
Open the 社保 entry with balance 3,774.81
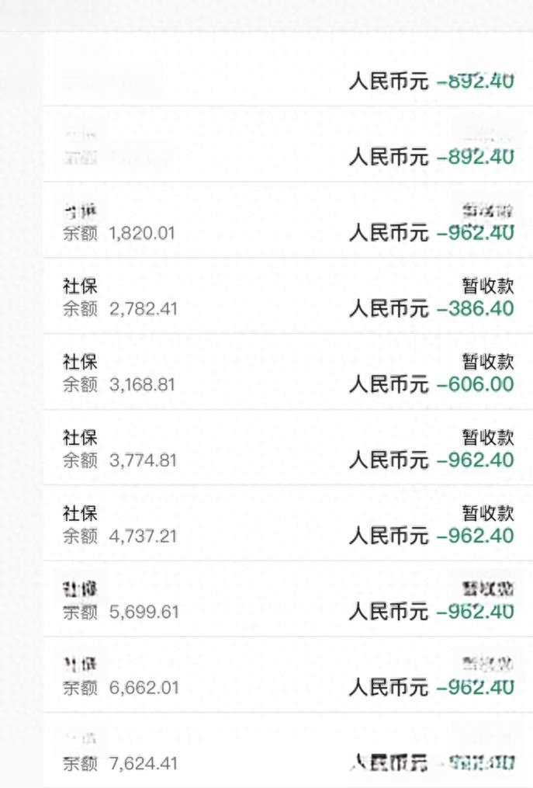click(x=289, y=448)
